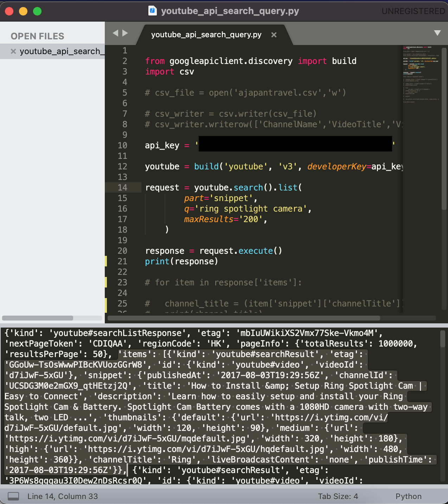Click the editor vertical scrollbar

point(444,128)
